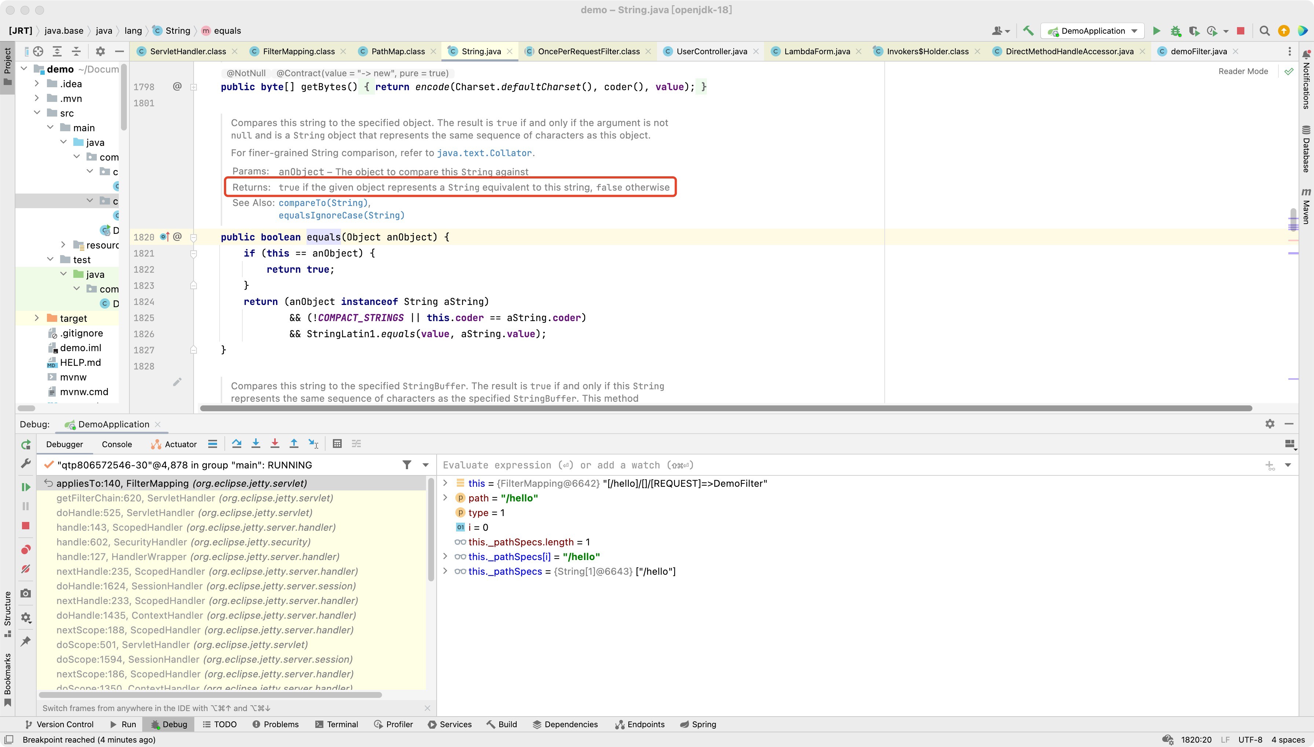Click the Run to Cursor icon
This screenshot has width=1314, height=747.
(x=313, y=444)
